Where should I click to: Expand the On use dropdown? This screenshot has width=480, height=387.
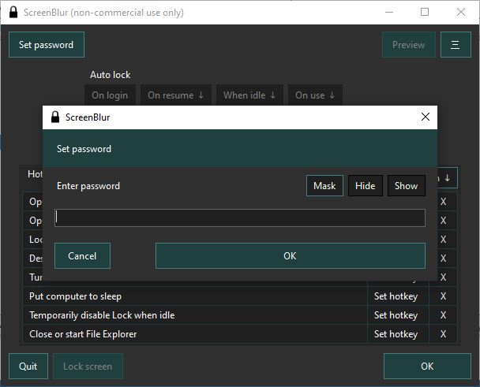[x=315, y=95]
